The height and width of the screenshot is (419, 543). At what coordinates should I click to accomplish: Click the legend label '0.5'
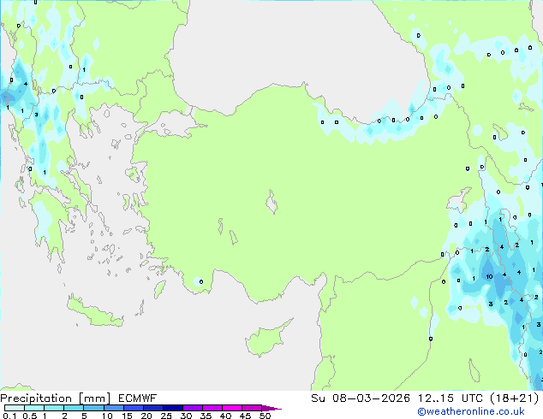[x=30, y=416]
